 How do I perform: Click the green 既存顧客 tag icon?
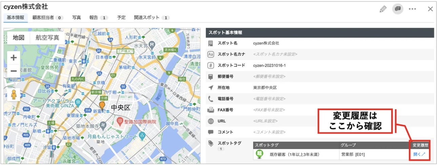pos(260,154)
